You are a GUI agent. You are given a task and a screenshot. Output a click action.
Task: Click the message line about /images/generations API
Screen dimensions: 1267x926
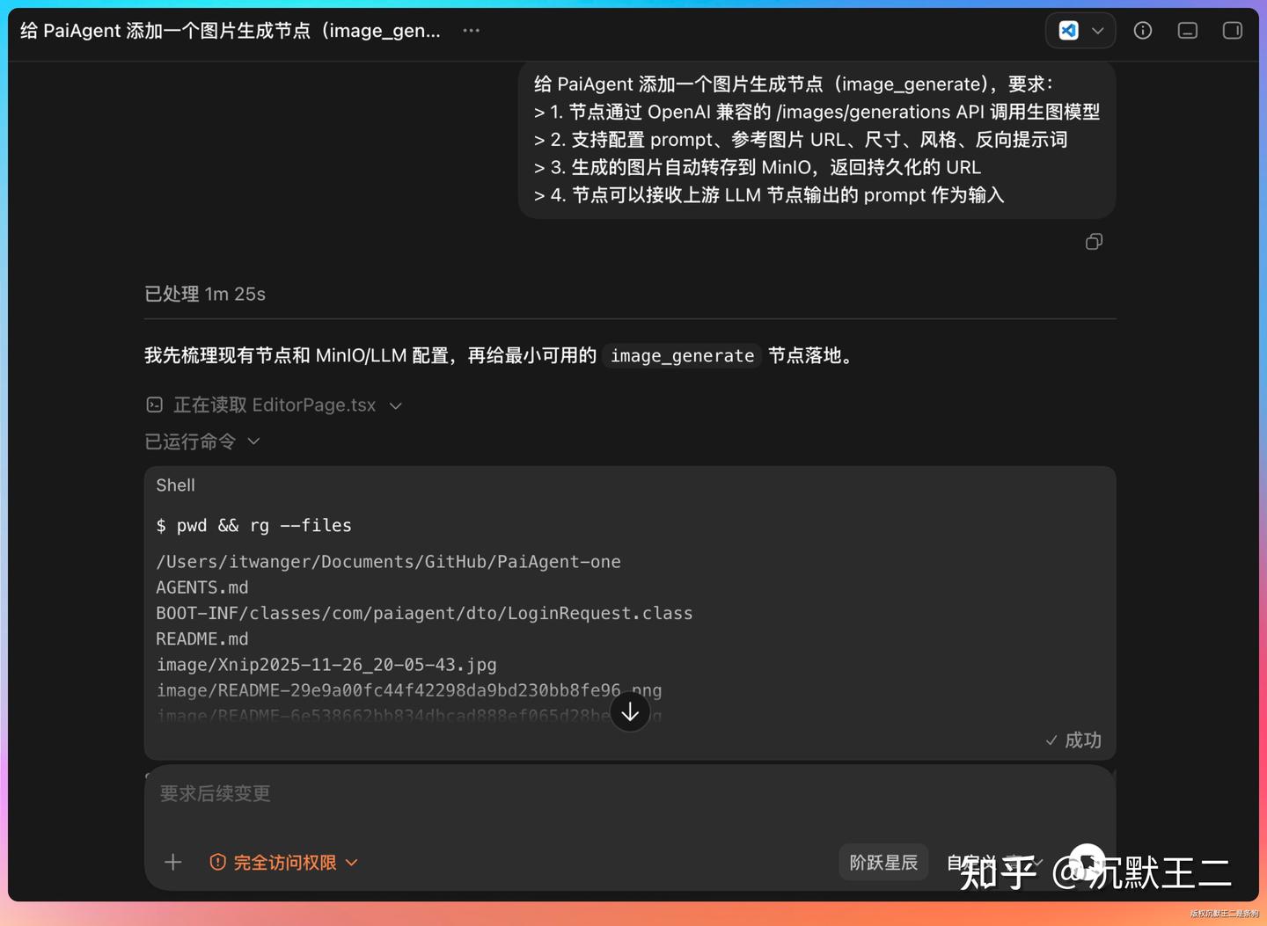817,113
